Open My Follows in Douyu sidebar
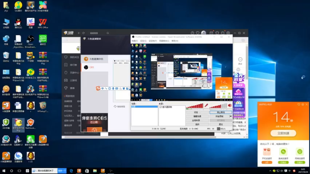The width and height of the screenshot is (310, 174). click(x=71, y=57)
